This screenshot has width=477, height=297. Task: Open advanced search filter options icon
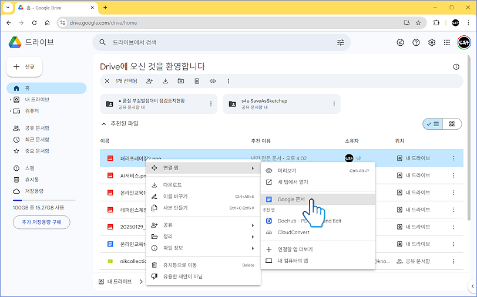[340, 43]
